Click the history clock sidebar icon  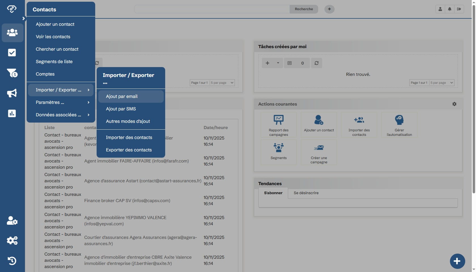[12, 261]
